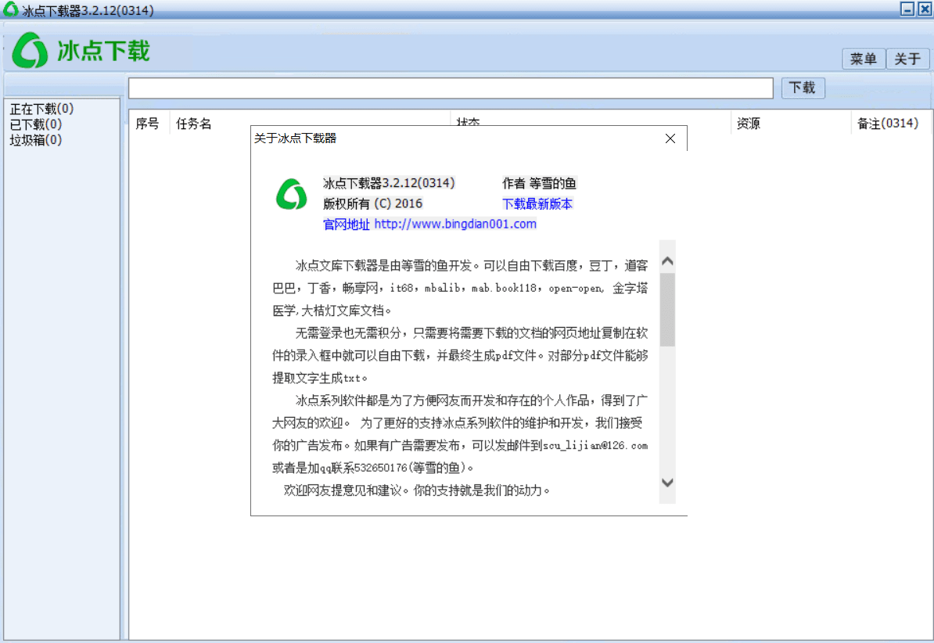This screenshot has width=934, height=643.
Task: Close the 冰点下载器 main window
Action: click(x=925, y=9)
